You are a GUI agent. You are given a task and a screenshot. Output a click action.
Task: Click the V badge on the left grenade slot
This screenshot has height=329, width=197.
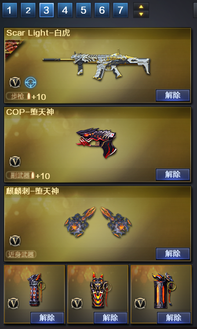[13, 303]
